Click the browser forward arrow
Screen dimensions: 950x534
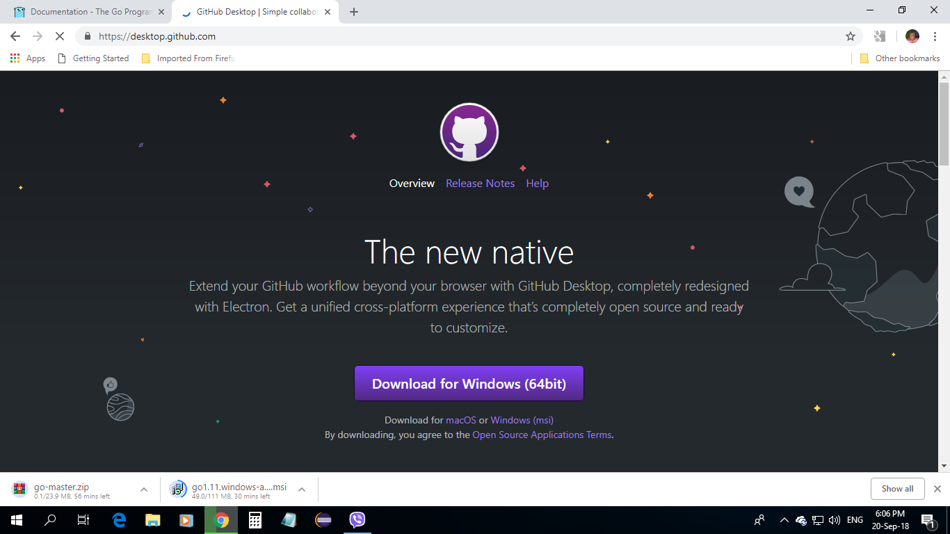(x=38, y=36)
